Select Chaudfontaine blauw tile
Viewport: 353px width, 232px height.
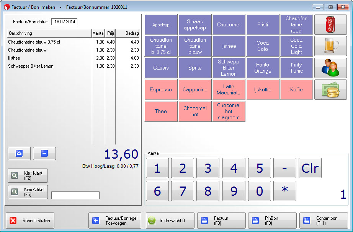tap(195, 46)
